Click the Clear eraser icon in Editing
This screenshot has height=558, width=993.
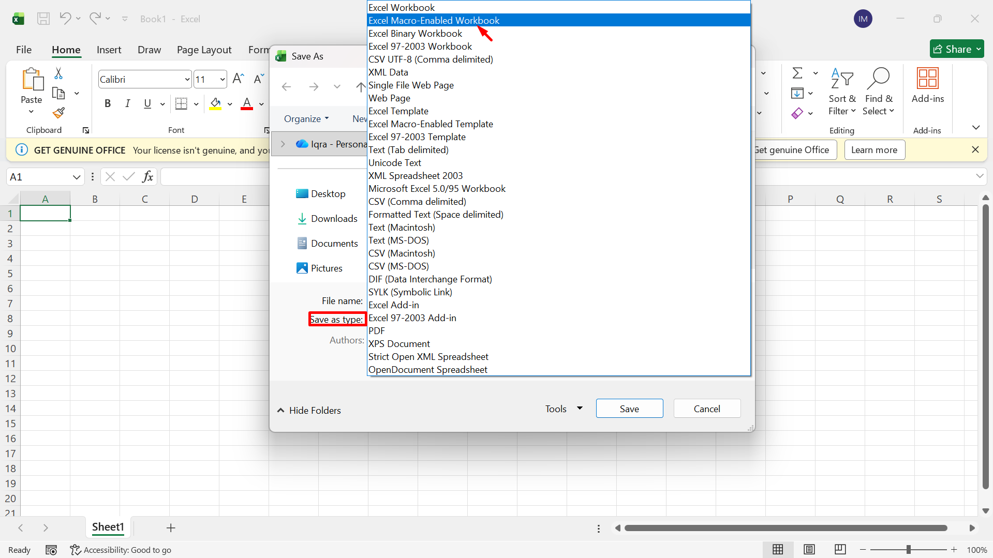click(x=797, y=113)
